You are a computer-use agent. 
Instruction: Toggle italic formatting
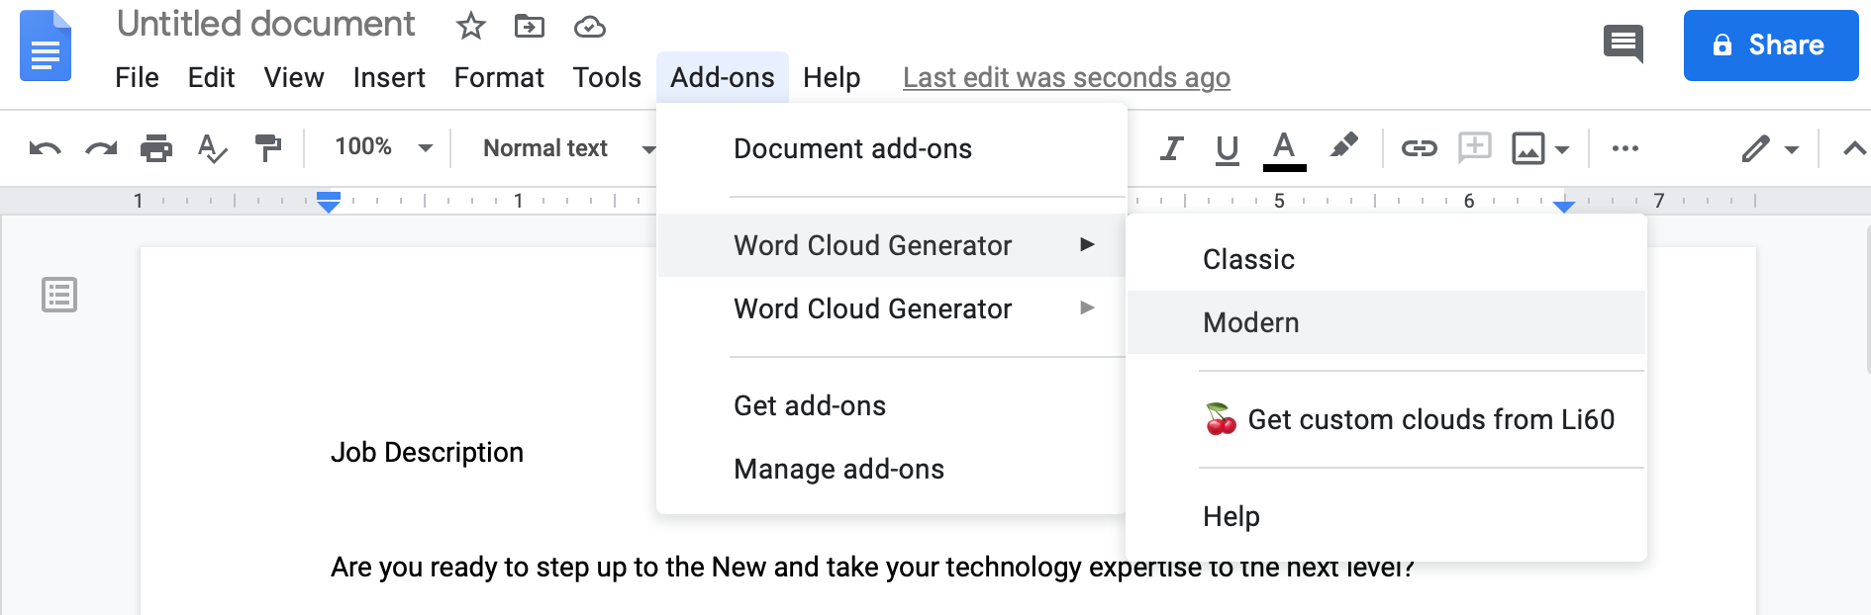(x=1171, y=149)
